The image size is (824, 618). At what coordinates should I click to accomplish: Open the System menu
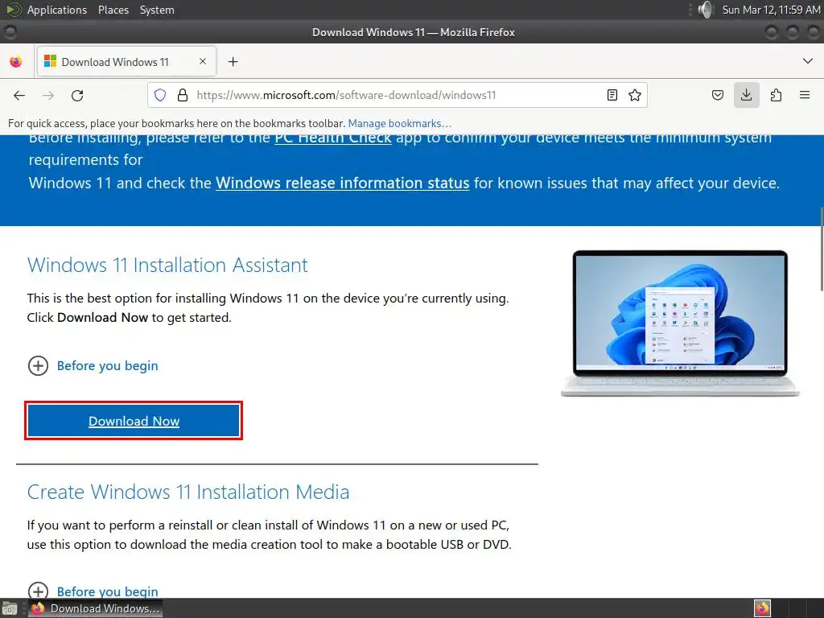157,10
